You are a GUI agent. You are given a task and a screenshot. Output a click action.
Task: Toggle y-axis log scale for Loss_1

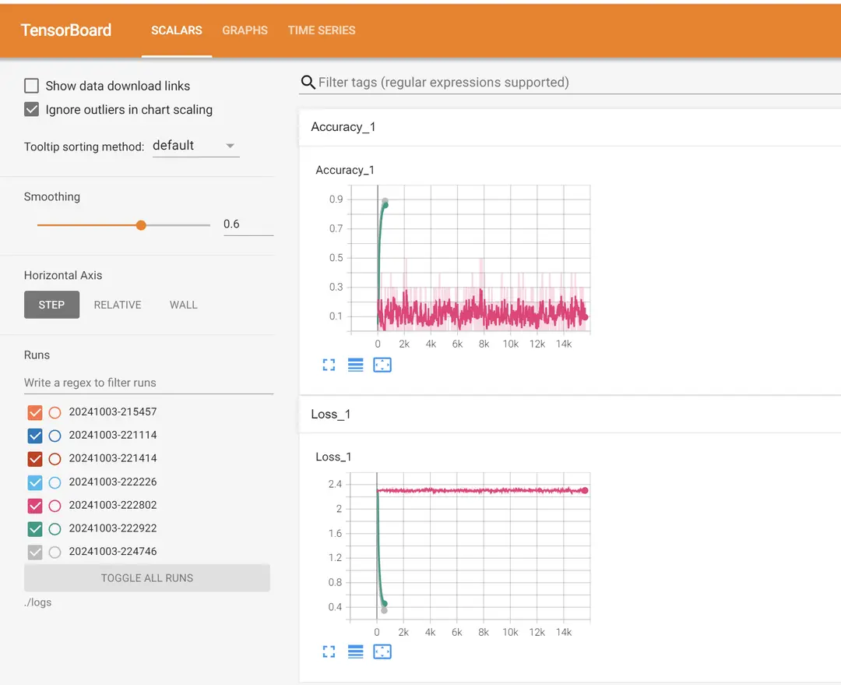(x=356, y=651)
